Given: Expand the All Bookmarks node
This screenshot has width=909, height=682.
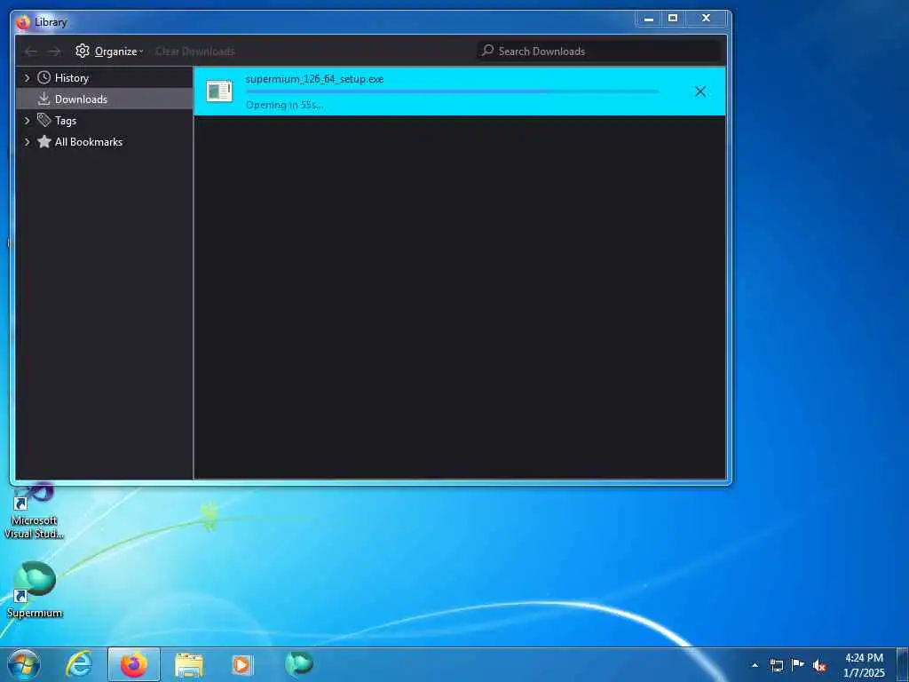Looking at the screenshot, I should pyautogui.click(x=27, y=142).
